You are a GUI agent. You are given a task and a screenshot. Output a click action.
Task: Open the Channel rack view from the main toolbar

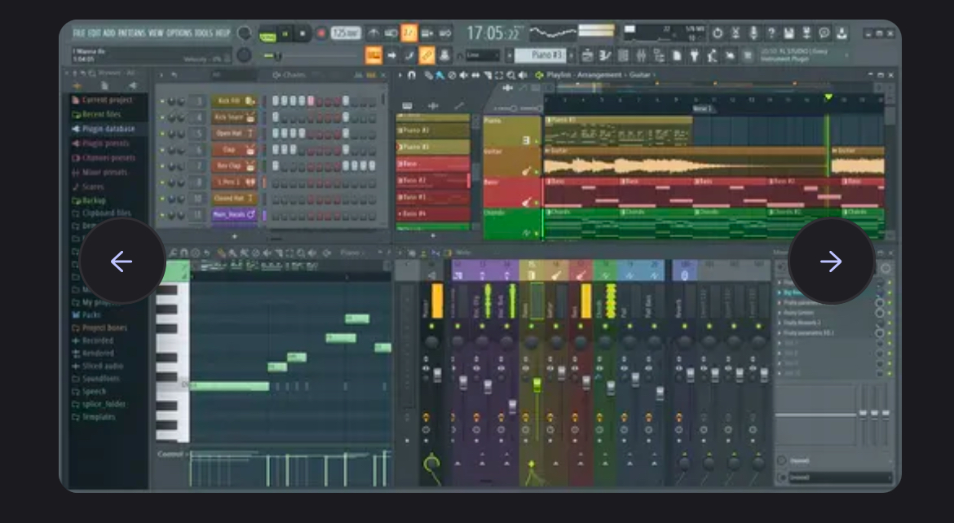(x=623, y=55)
